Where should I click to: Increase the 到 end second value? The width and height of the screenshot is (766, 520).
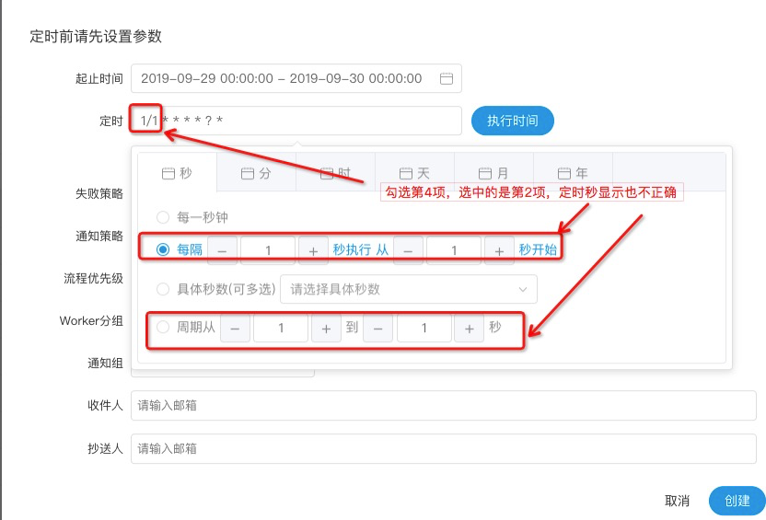coord(469,329)
